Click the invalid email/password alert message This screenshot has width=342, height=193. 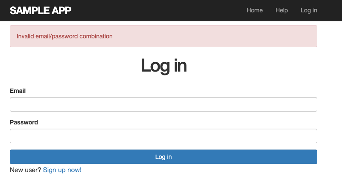tap(64, 36)
